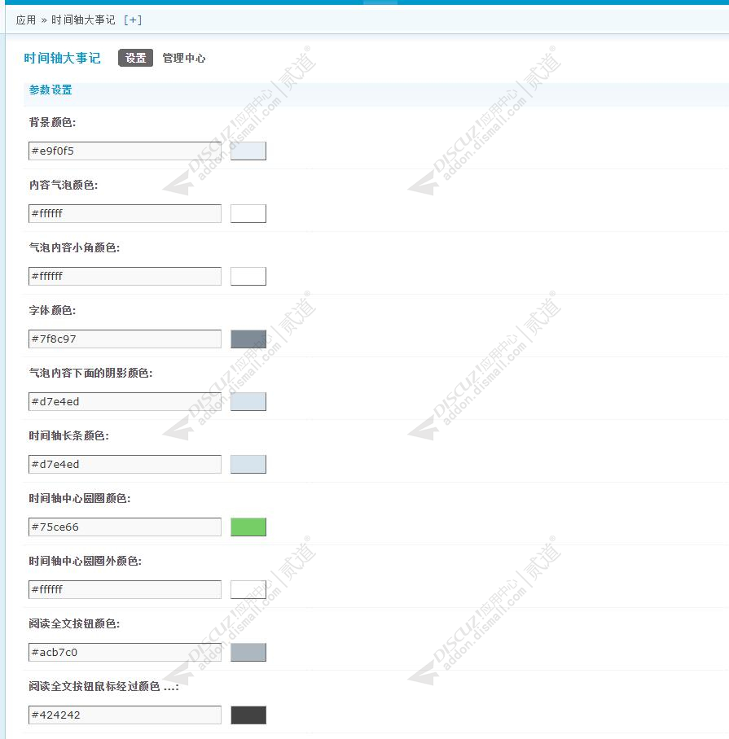The image size is (729, 739).
Task: Click the 字体颜色: label
Action: 52,311
